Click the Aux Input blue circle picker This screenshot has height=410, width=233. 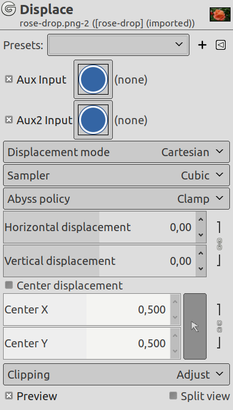(x=93, y=79)
